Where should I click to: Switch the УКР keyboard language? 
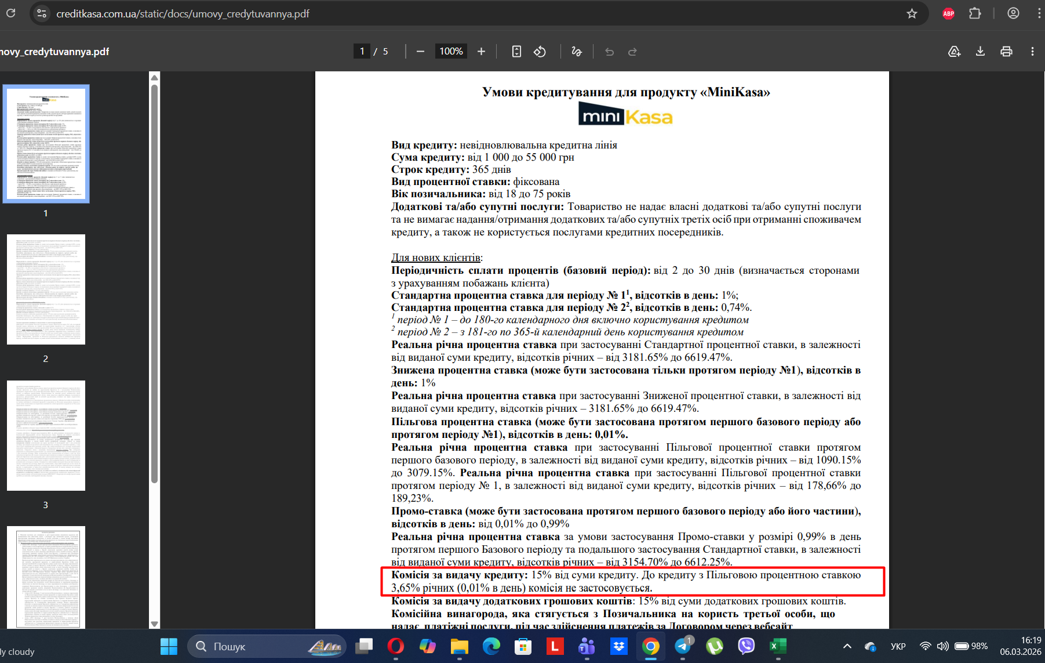point(898,646)
